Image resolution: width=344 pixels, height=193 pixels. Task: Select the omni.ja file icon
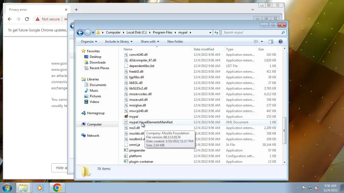click(126, 145)
